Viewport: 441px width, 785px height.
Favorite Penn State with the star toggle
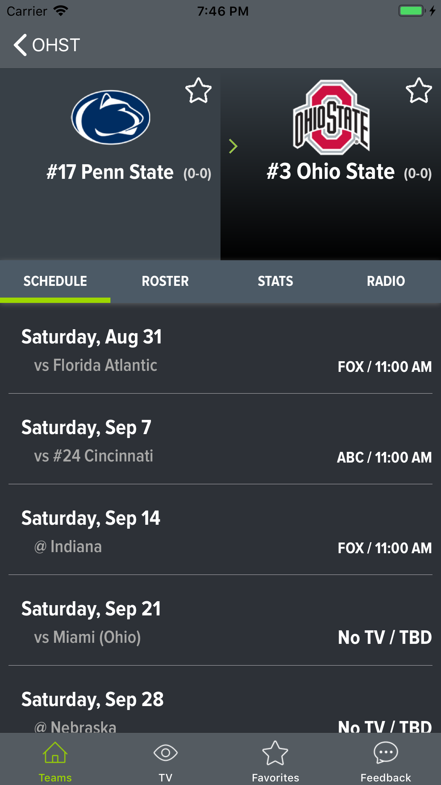coord(198,91)
